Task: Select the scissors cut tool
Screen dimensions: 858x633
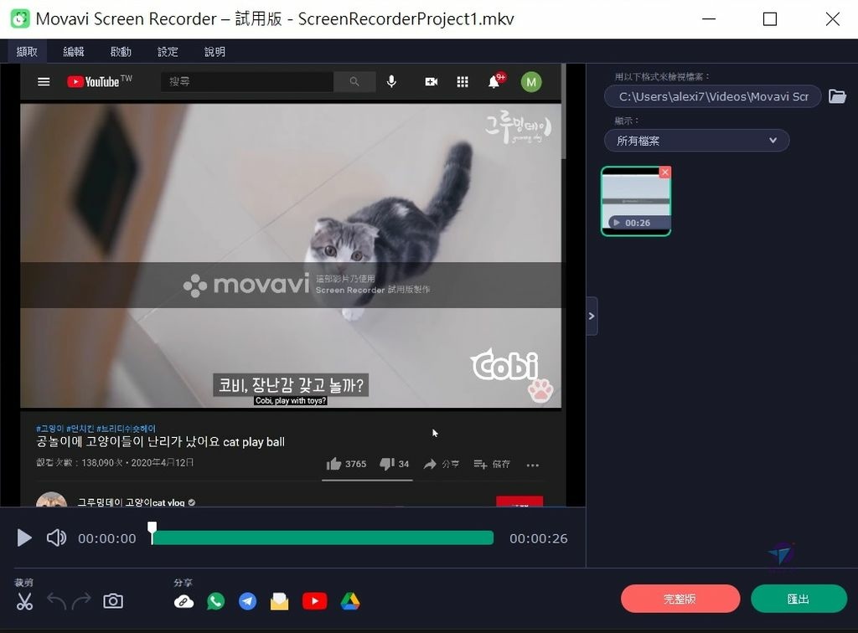Action: pos(24,601)
